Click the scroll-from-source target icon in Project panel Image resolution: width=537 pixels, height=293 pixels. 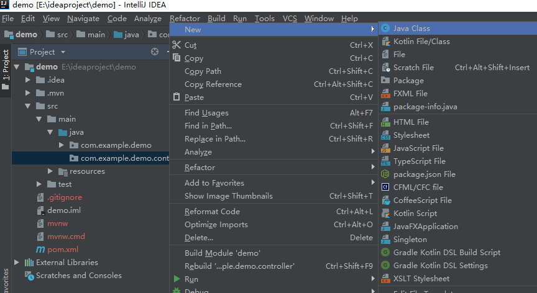coord(155,52)
